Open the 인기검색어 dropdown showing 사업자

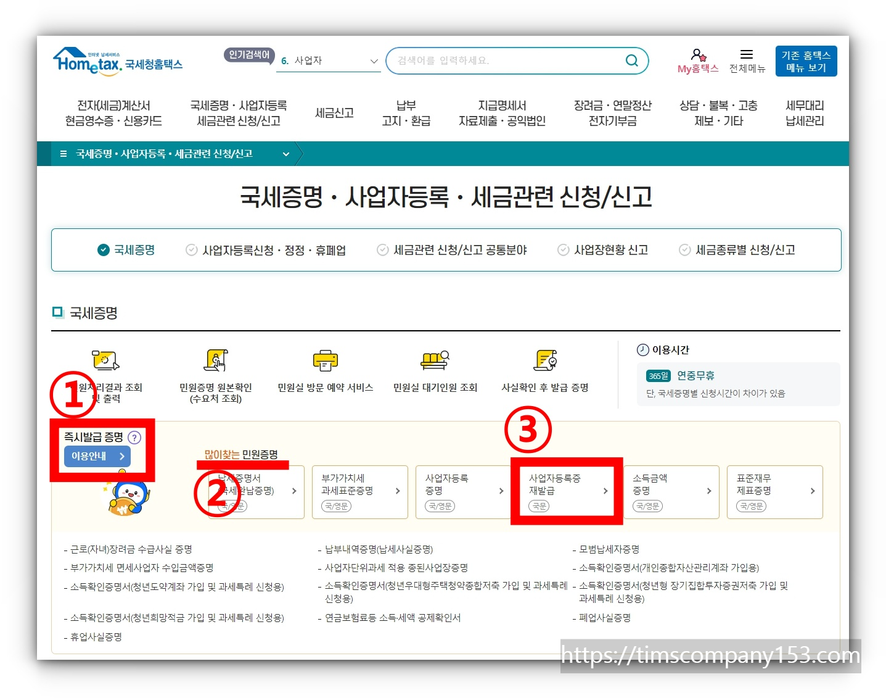pos(327,60)
